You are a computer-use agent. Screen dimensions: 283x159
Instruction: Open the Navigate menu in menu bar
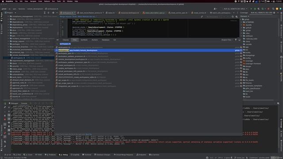tap(33, 1)
